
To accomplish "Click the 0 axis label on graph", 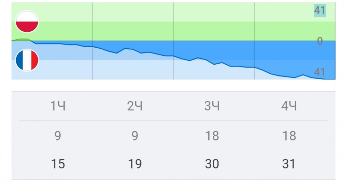I will point(320,41).
